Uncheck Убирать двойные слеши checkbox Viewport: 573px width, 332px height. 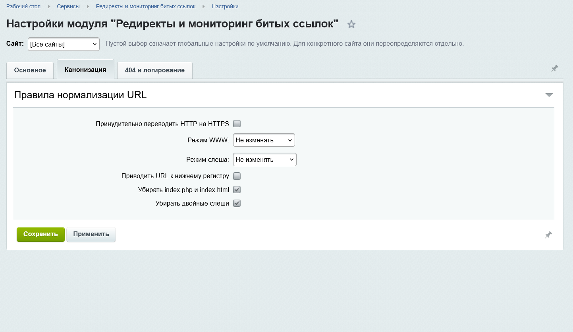237,204
